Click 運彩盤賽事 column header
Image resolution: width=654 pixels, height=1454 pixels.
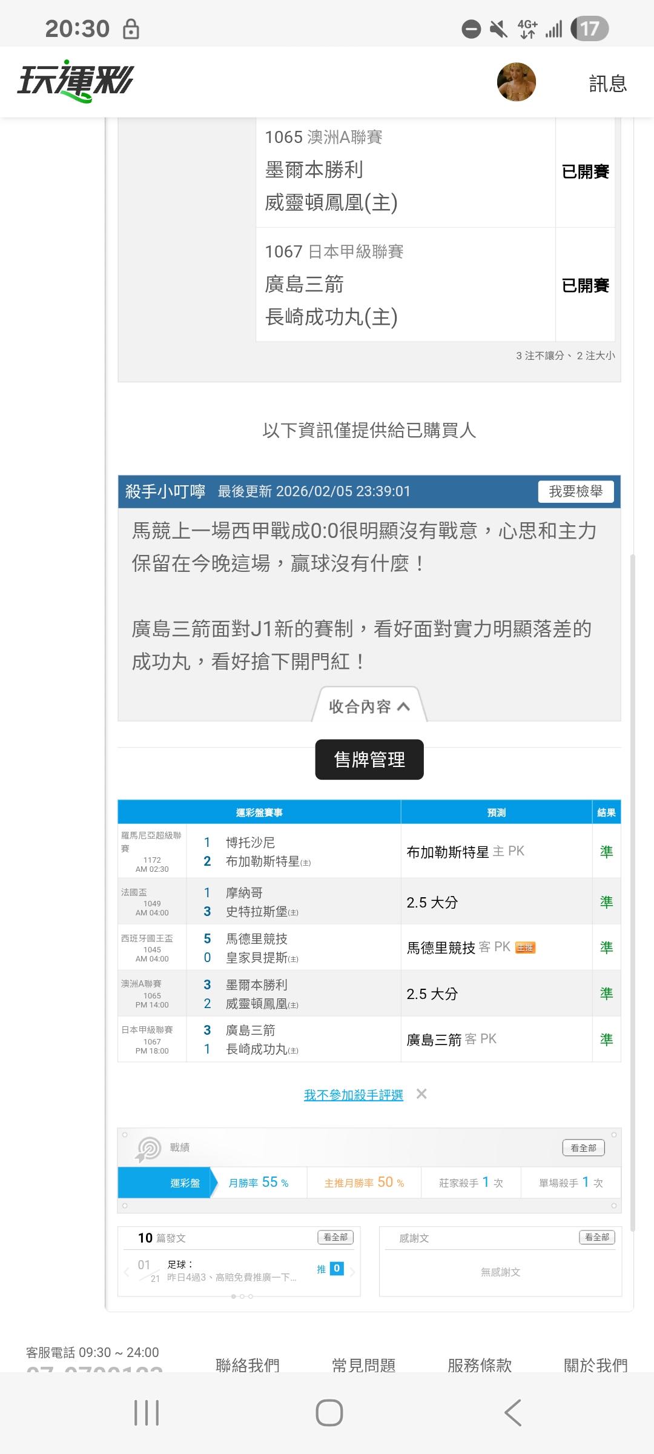(259, 812)
